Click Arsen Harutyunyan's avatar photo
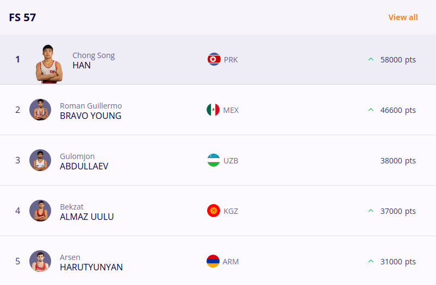 point(40,261)
